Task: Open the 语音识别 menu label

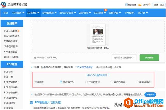Action: pyautogui.click(x=84, y=13)
